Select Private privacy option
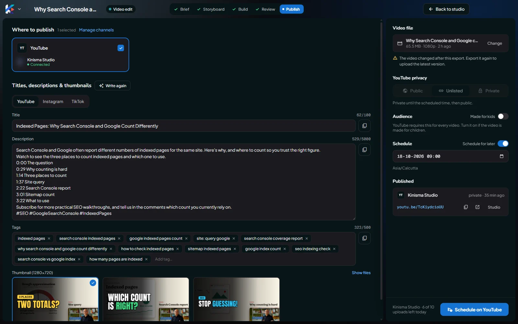The image size is (518, 324). [489, 91]
